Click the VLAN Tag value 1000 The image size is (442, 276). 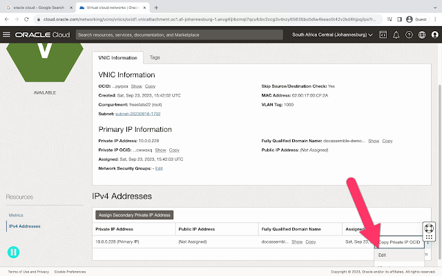point(289,105)
